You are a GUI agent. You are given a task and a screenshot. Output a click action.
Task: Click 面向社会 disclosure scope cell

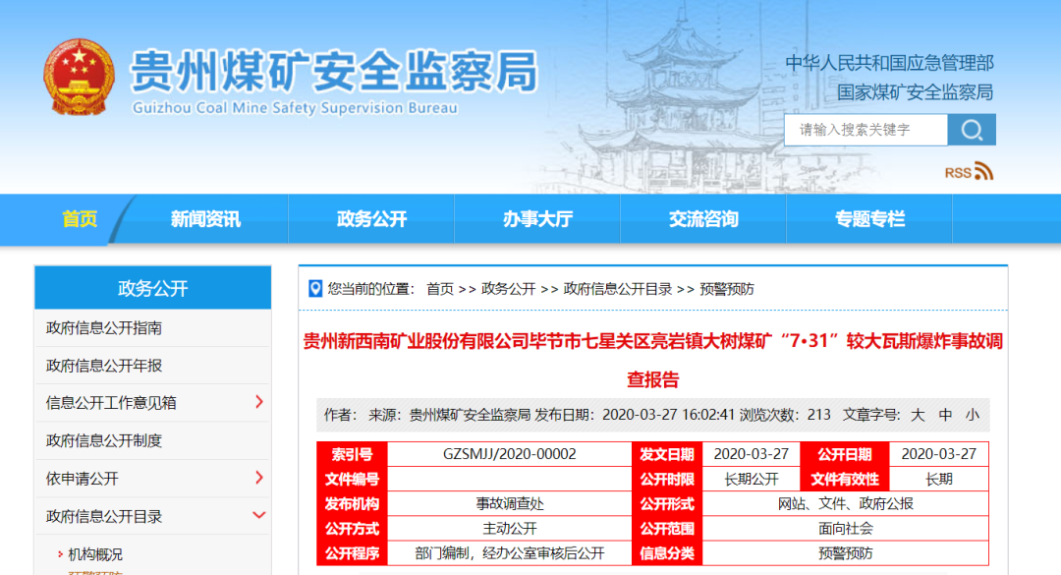click(x=846, y=528)
